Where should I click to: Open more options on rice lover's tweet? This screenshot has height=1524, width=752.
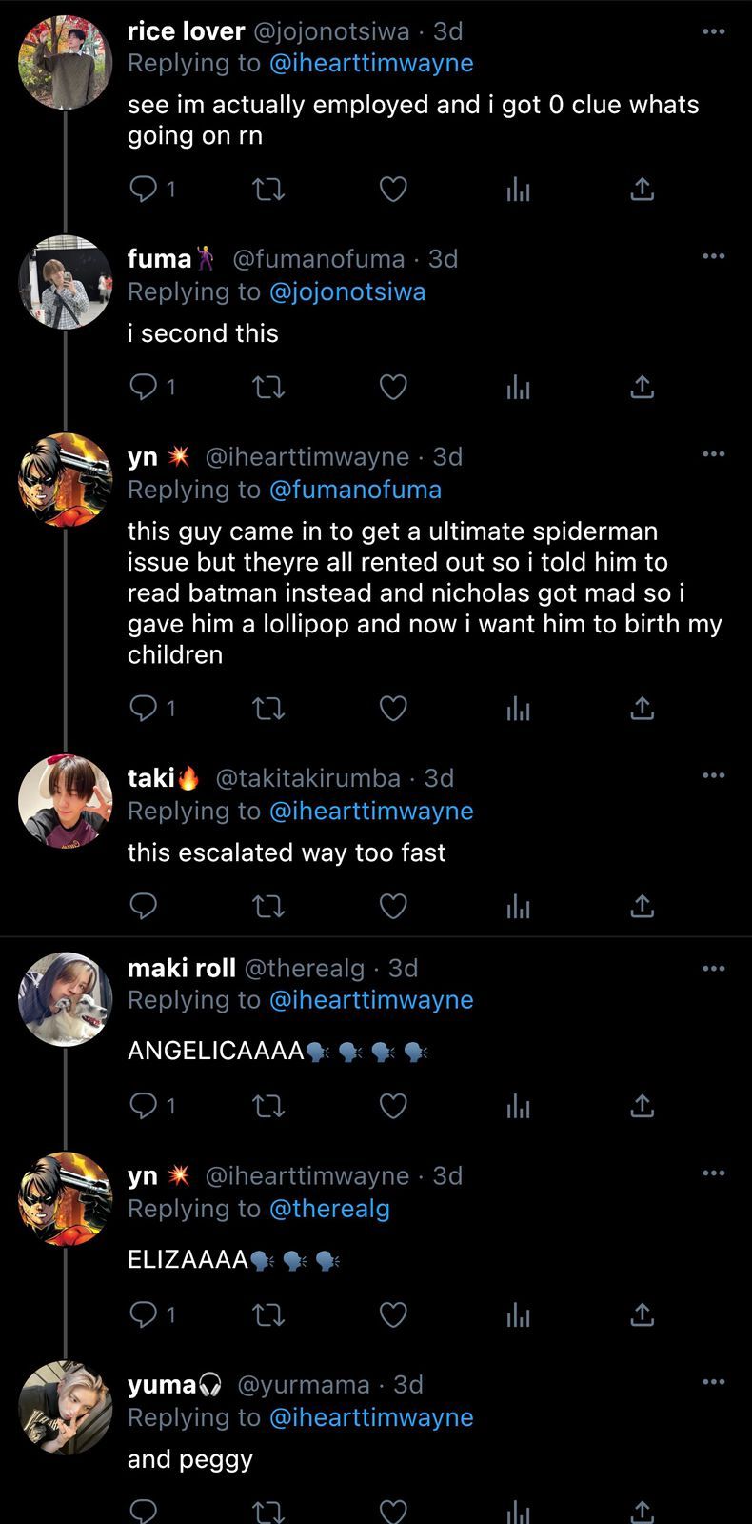pos(713,32)
